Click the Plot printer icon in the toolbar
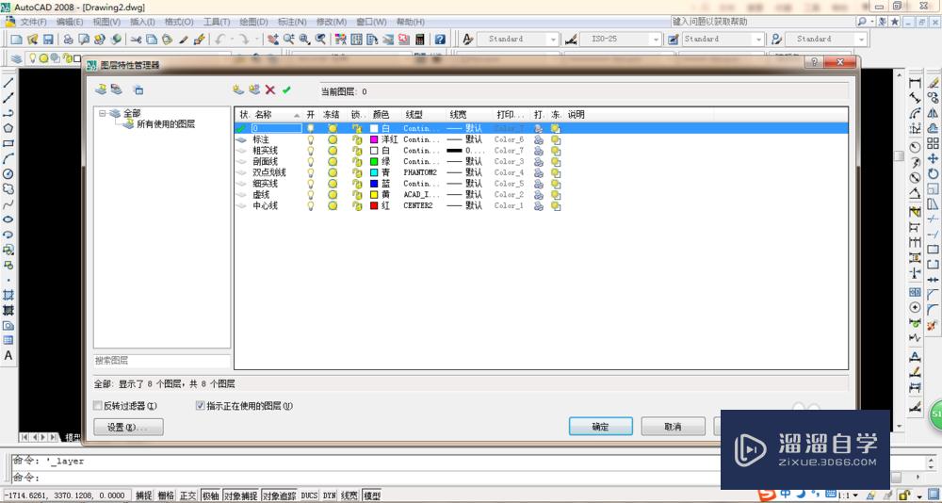 69,39
